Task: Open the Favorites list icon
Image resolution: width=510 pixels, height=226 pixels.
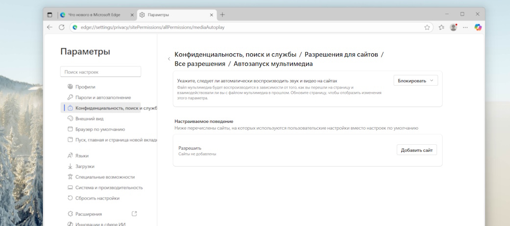Action: click(x=441, y=27)
